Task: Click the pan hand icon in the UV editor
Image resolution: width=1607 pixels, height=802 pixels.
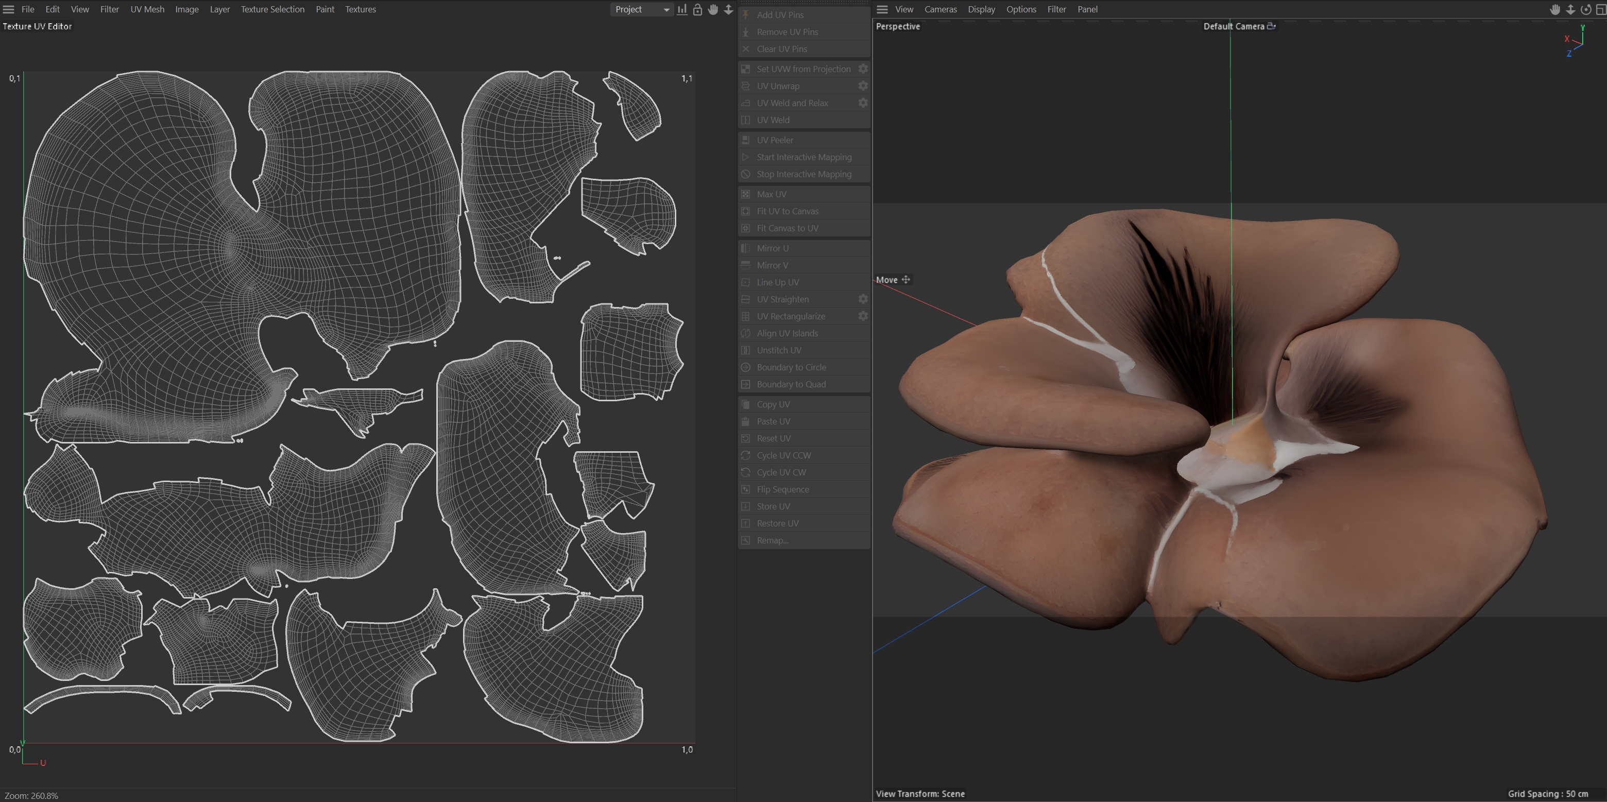Action: pyautogui.click(x=713, y=9)
